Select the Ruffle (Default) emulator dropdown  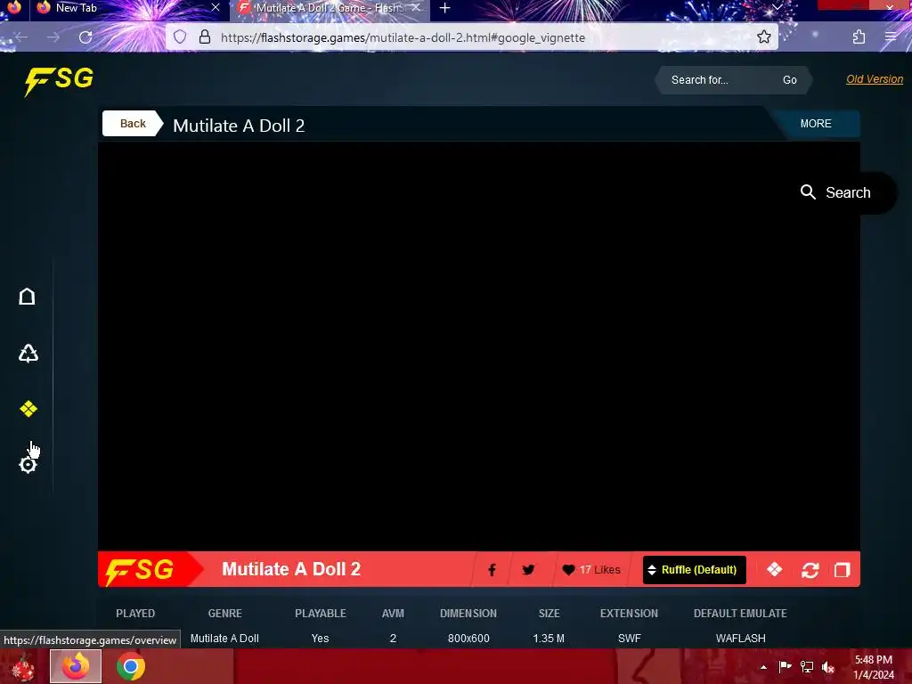(694, 570)
